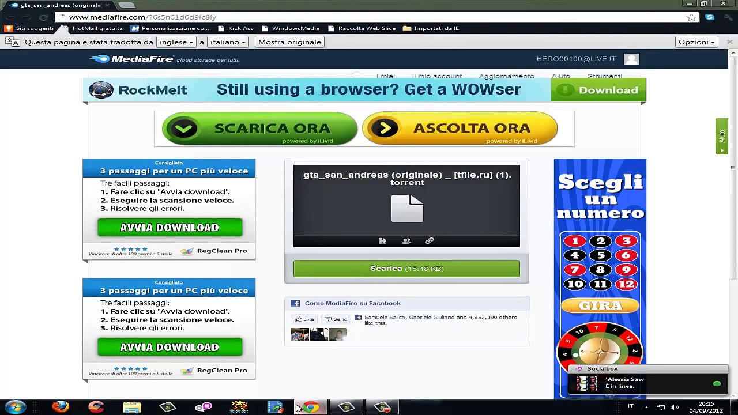Image resolution: width=738 pixels, height=415 pixels.
Task: Pick roulette number 10
Action: click(x=575, y=284)
